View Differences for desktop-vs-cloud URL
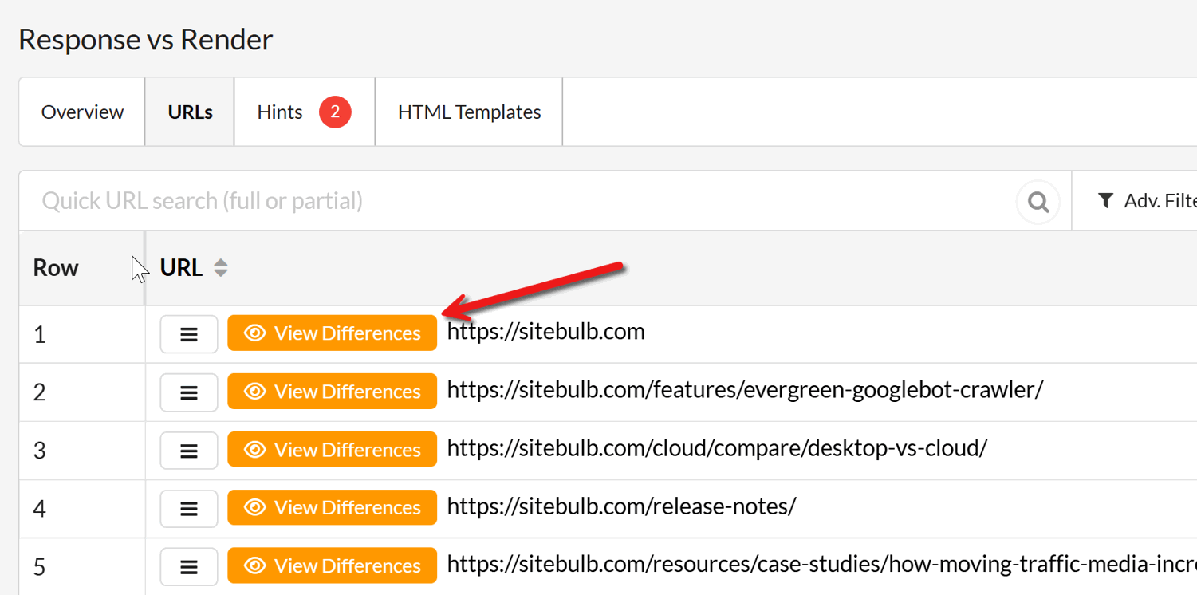Screen dimensions: 1197x595 [332, 449]
